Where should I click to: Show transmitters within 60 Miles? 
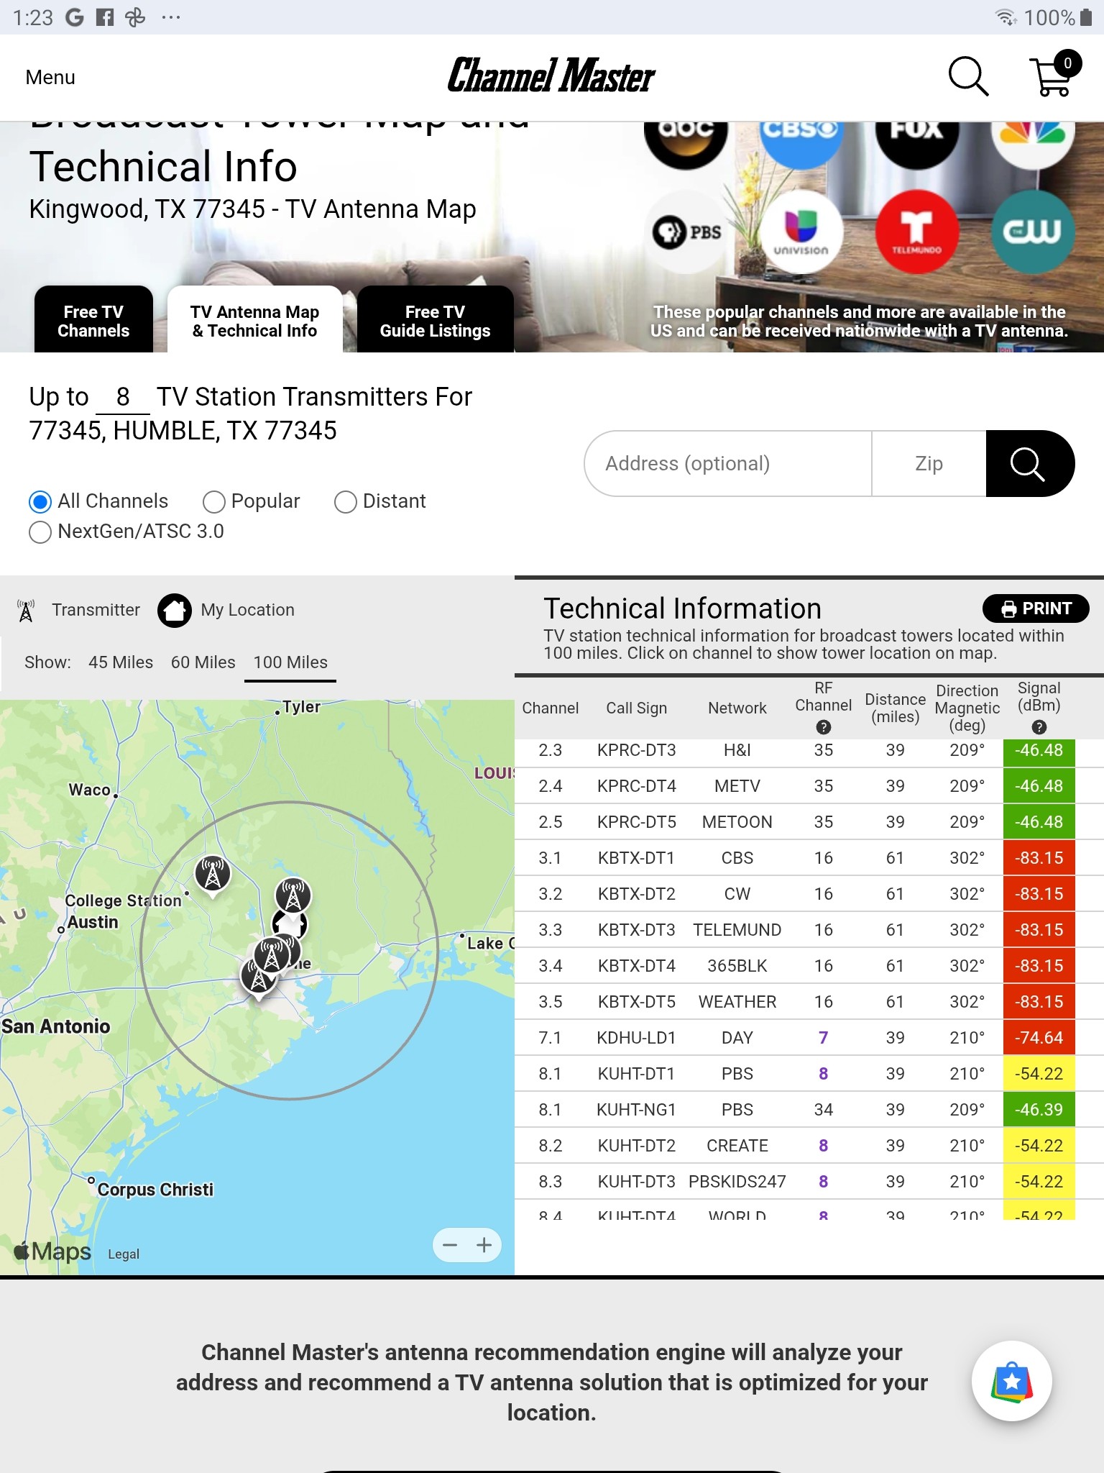203,662
